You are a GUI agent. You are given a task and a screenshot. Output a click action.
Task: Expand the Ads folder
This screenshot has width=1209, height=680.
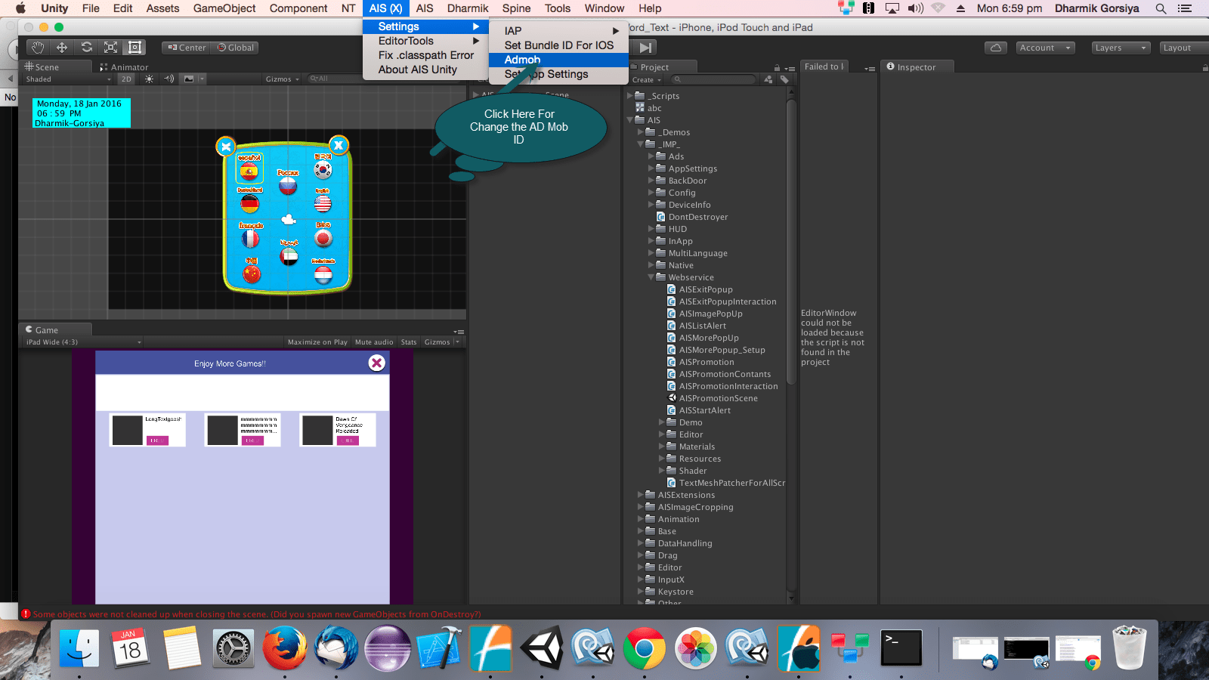(x=651, y=156)
